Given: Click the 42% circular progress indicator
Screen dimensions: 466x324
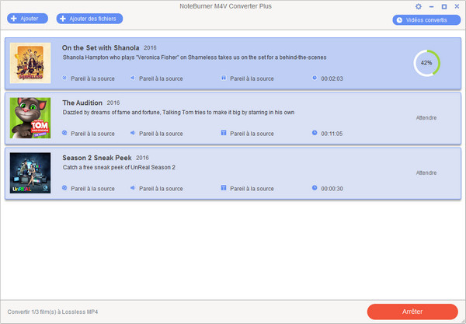Looking at the screenshot, I should [x=426, y=63].
